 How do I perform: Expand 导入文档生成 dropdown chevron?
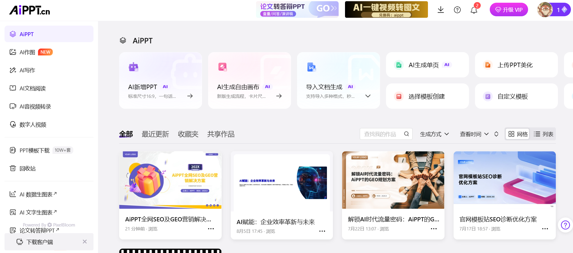click(368, 96)
